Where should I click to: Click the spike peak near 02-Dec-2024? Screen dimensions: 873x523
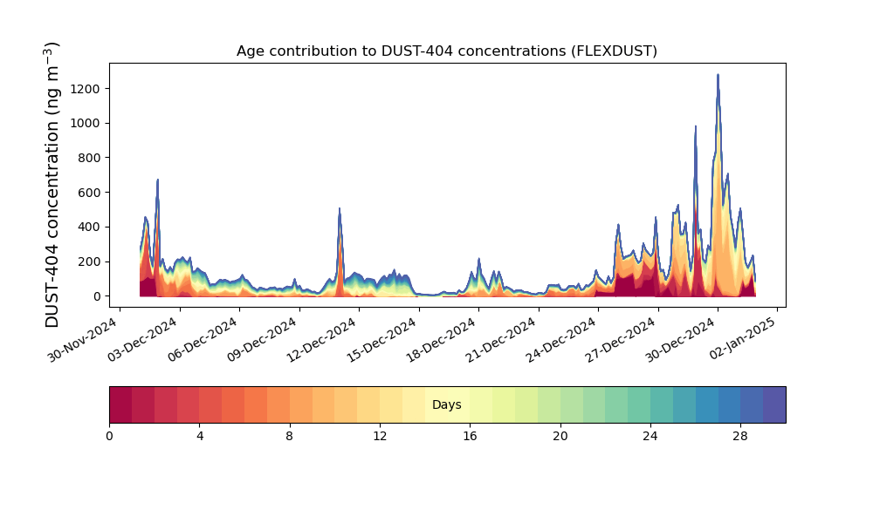157,180
